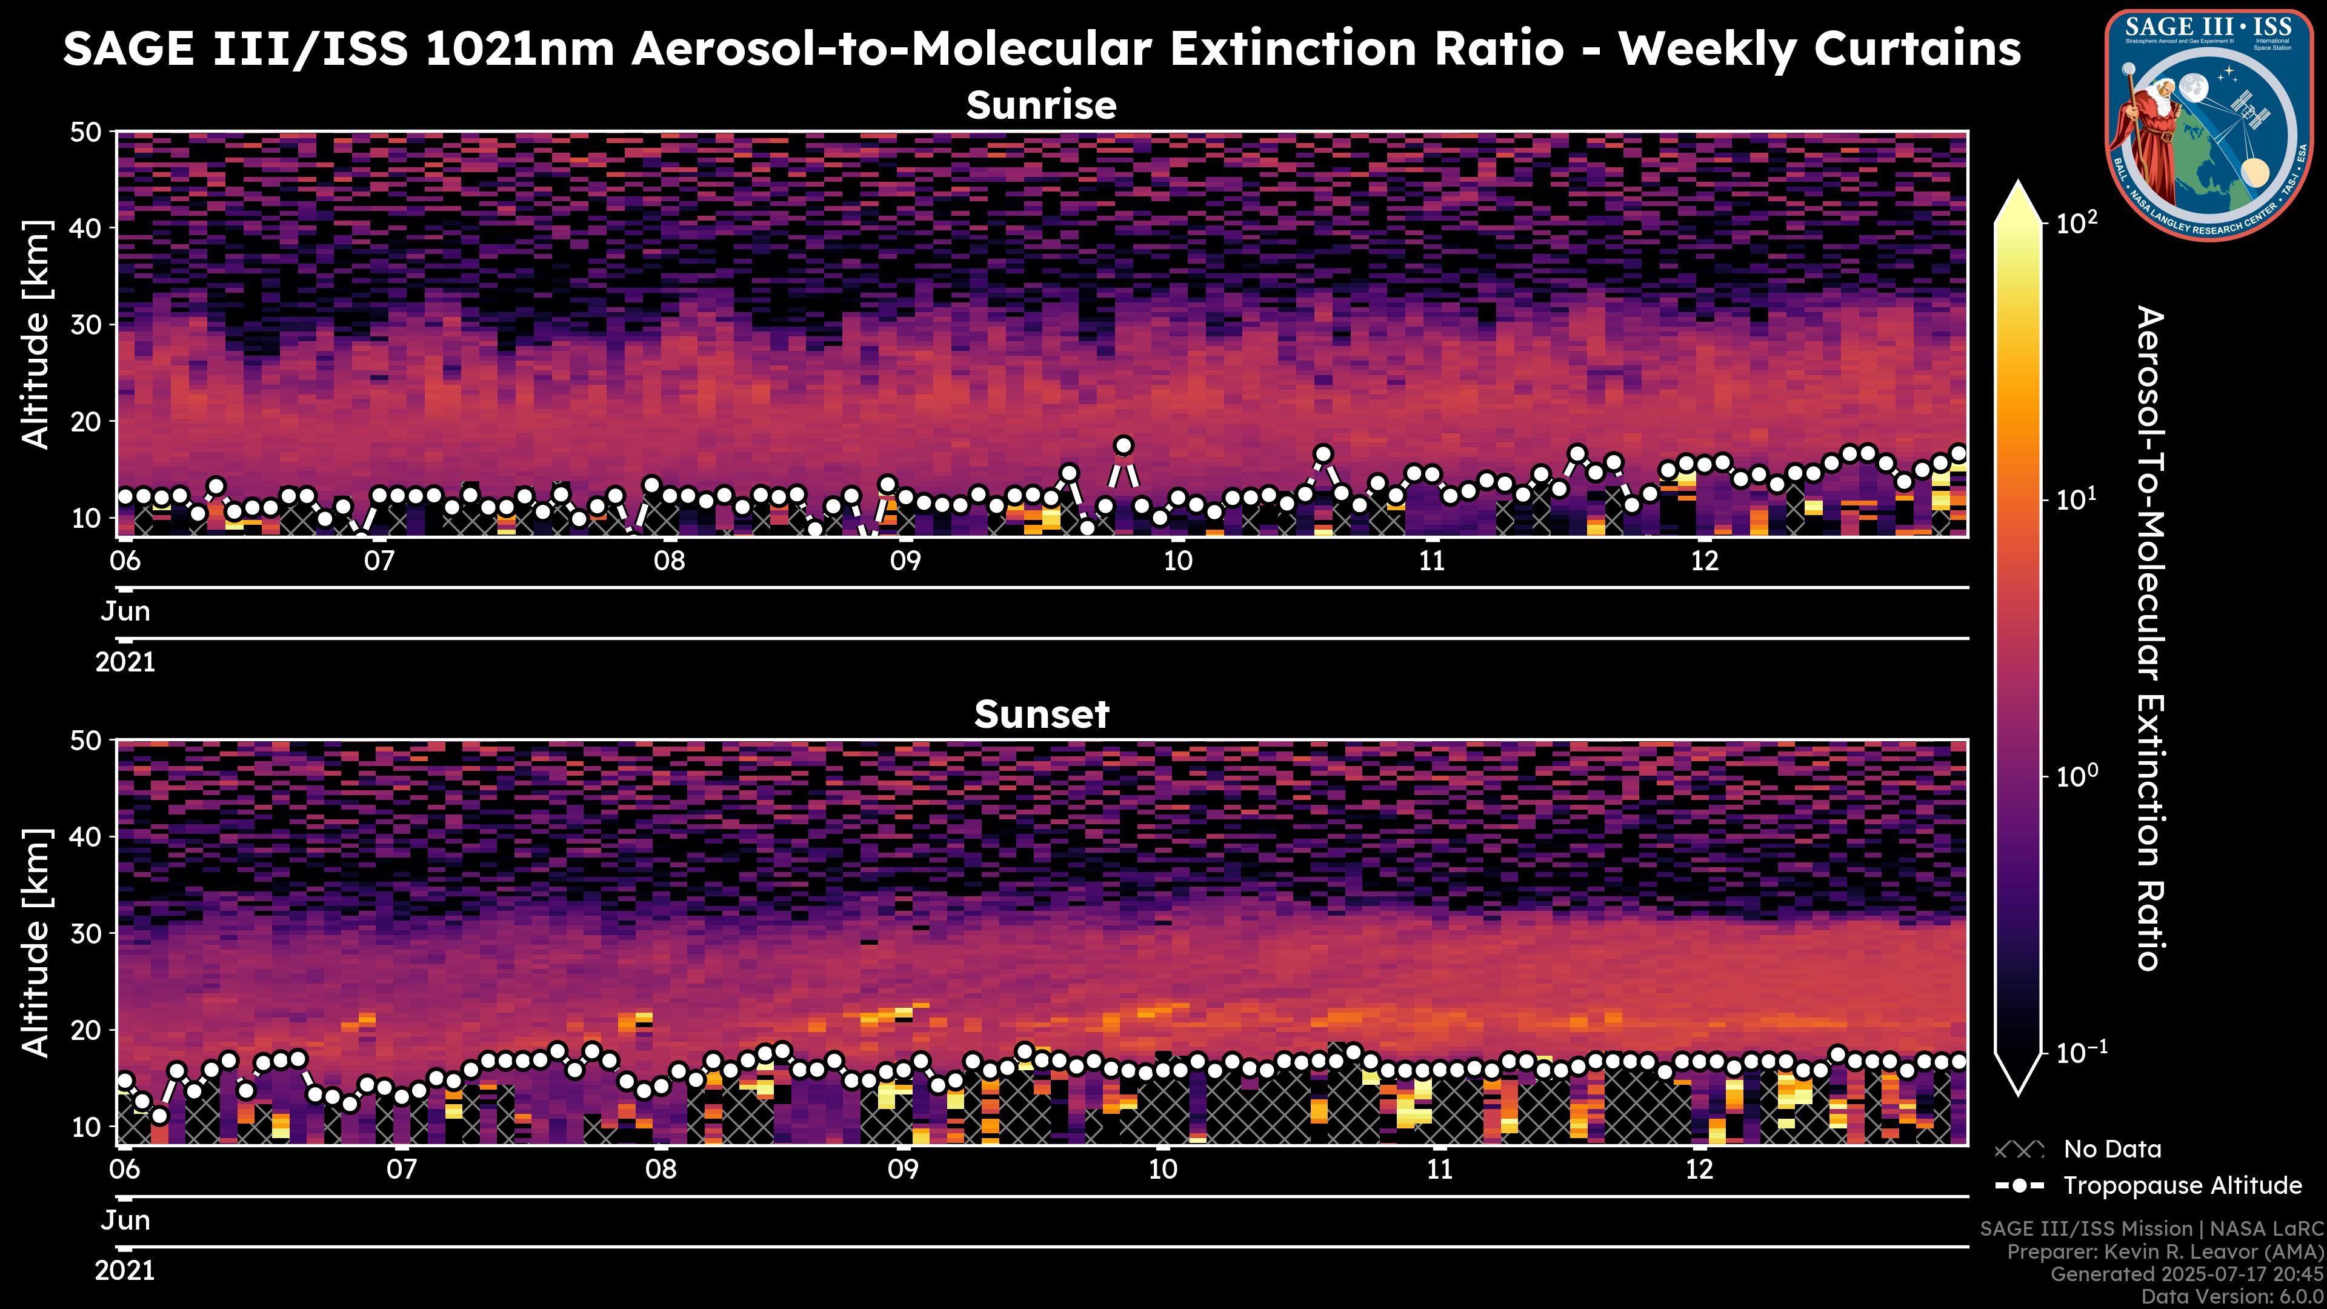The height and width of the screenshot is (1309, 2327).
Task: Click the Jun month label under Sunrise
Action: tap(125, 611)
